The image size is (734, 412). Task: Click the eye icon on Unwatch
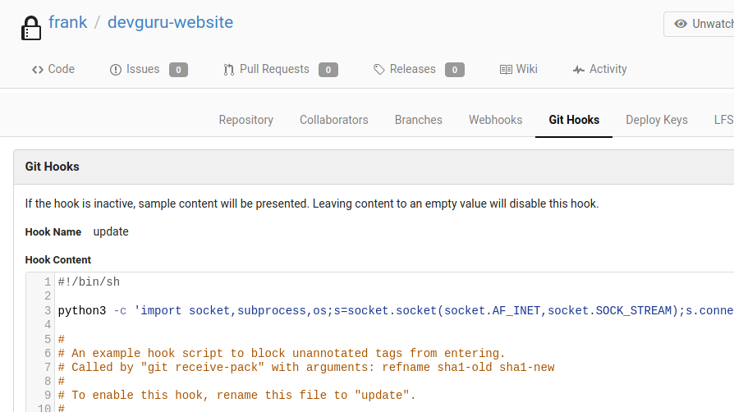pyautogui.click(x=681, y=24)
